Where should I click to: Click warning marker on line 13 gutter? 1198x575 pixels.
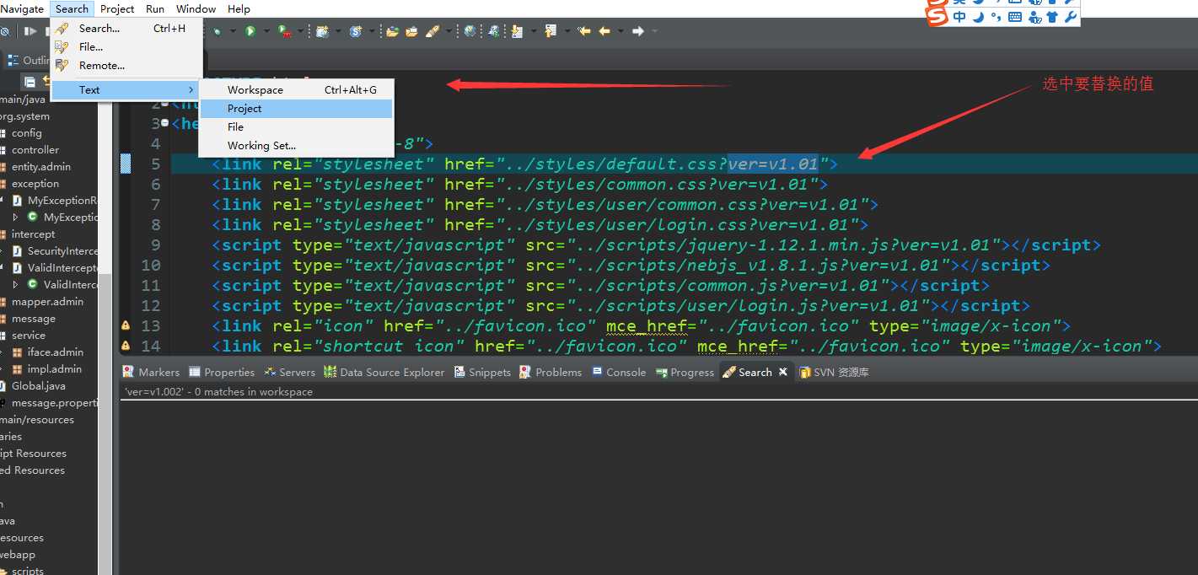pyautogui.click(x=126, y=325)
